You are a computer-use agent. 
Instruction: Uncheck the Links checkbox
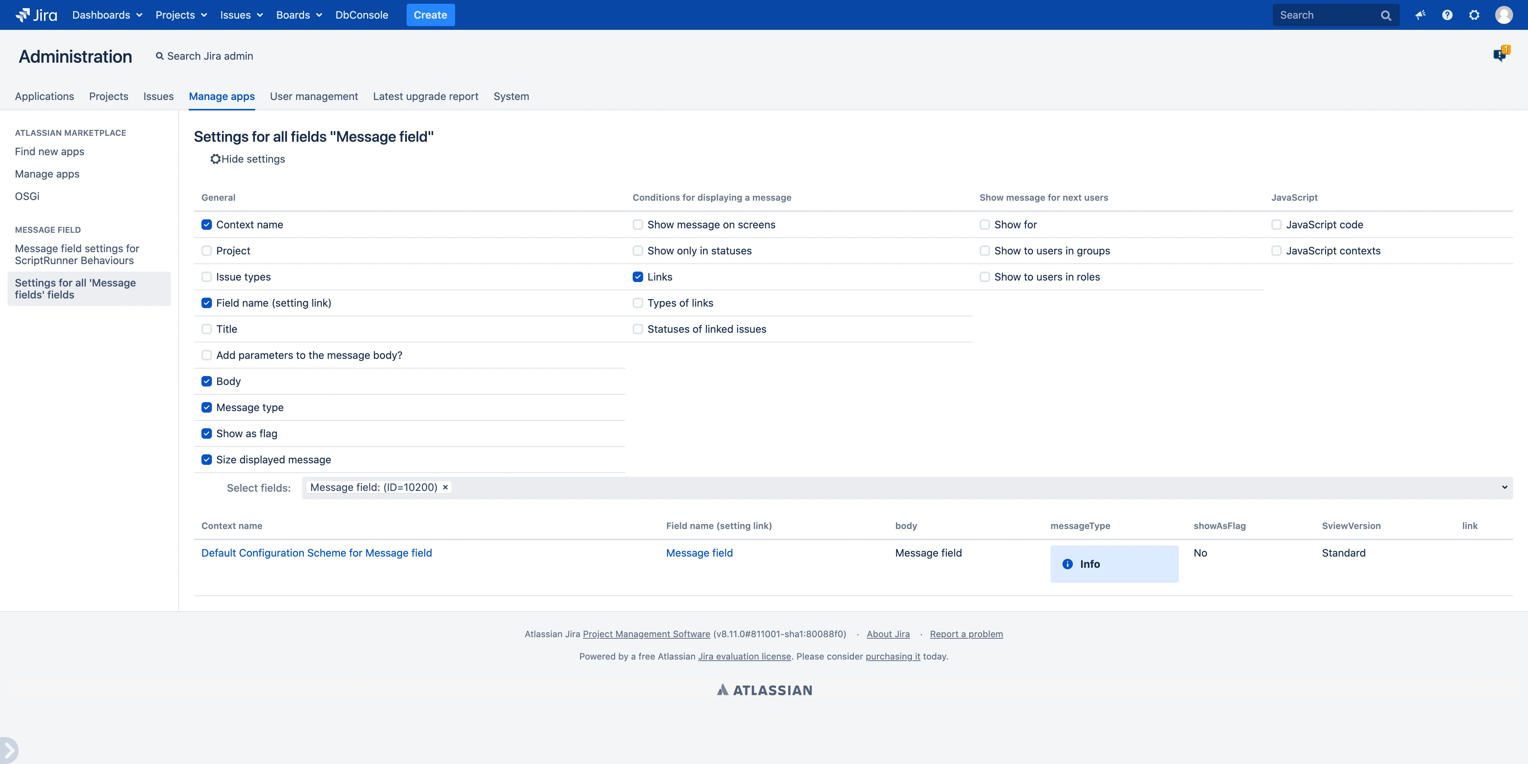[x=638, y=277]
